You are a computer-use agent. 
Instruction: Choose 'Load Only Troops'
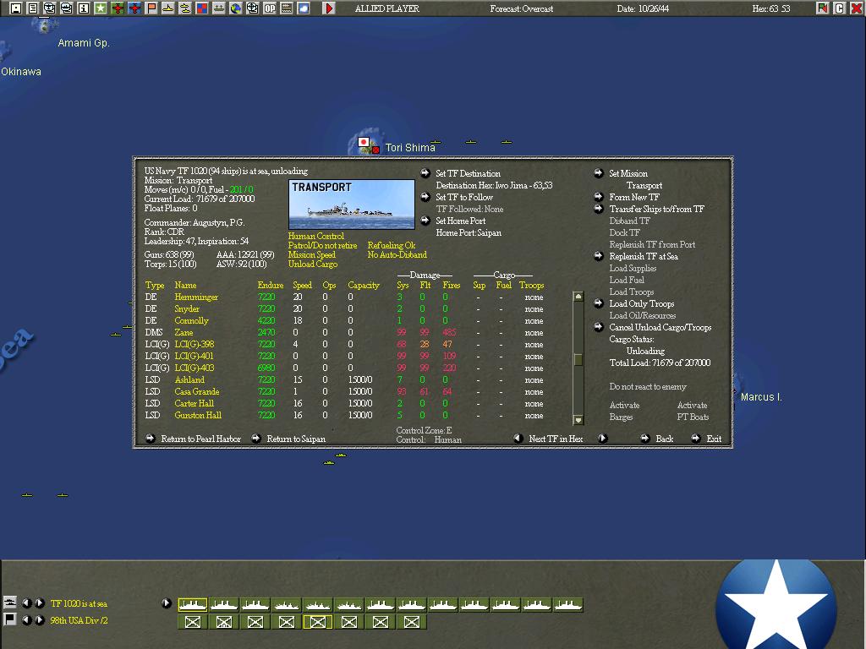pos(642,304)
